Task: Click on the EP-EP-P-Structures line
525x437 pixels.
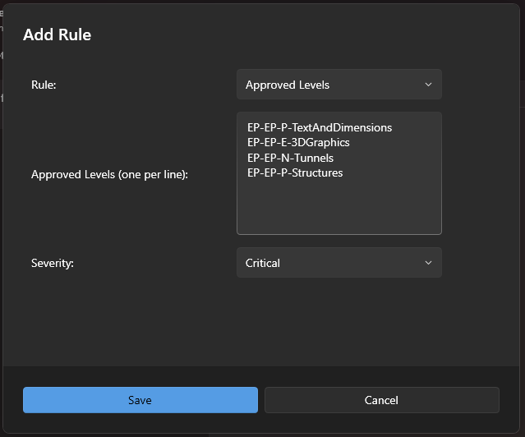Action: click(x=294, y=172)
